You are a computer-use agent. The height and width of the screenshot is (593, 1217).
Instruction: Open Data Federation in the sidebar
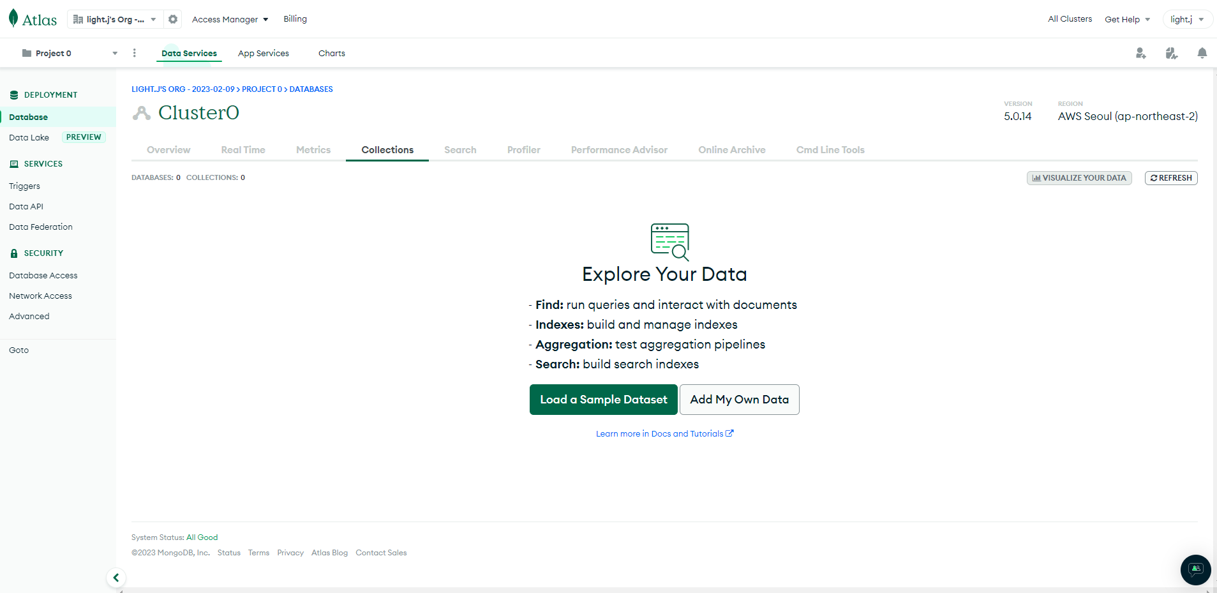pyautogui.click(x=41, y=227)
